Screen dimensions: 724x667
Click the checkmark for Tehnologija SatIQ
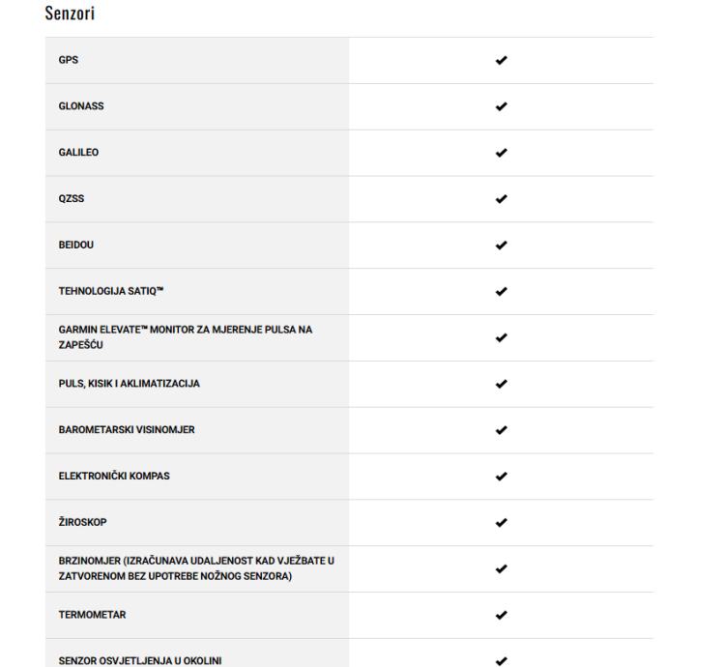coord(501,291)
